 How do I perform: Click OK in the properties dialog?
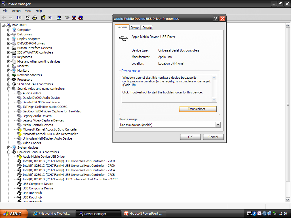point(190,137)
